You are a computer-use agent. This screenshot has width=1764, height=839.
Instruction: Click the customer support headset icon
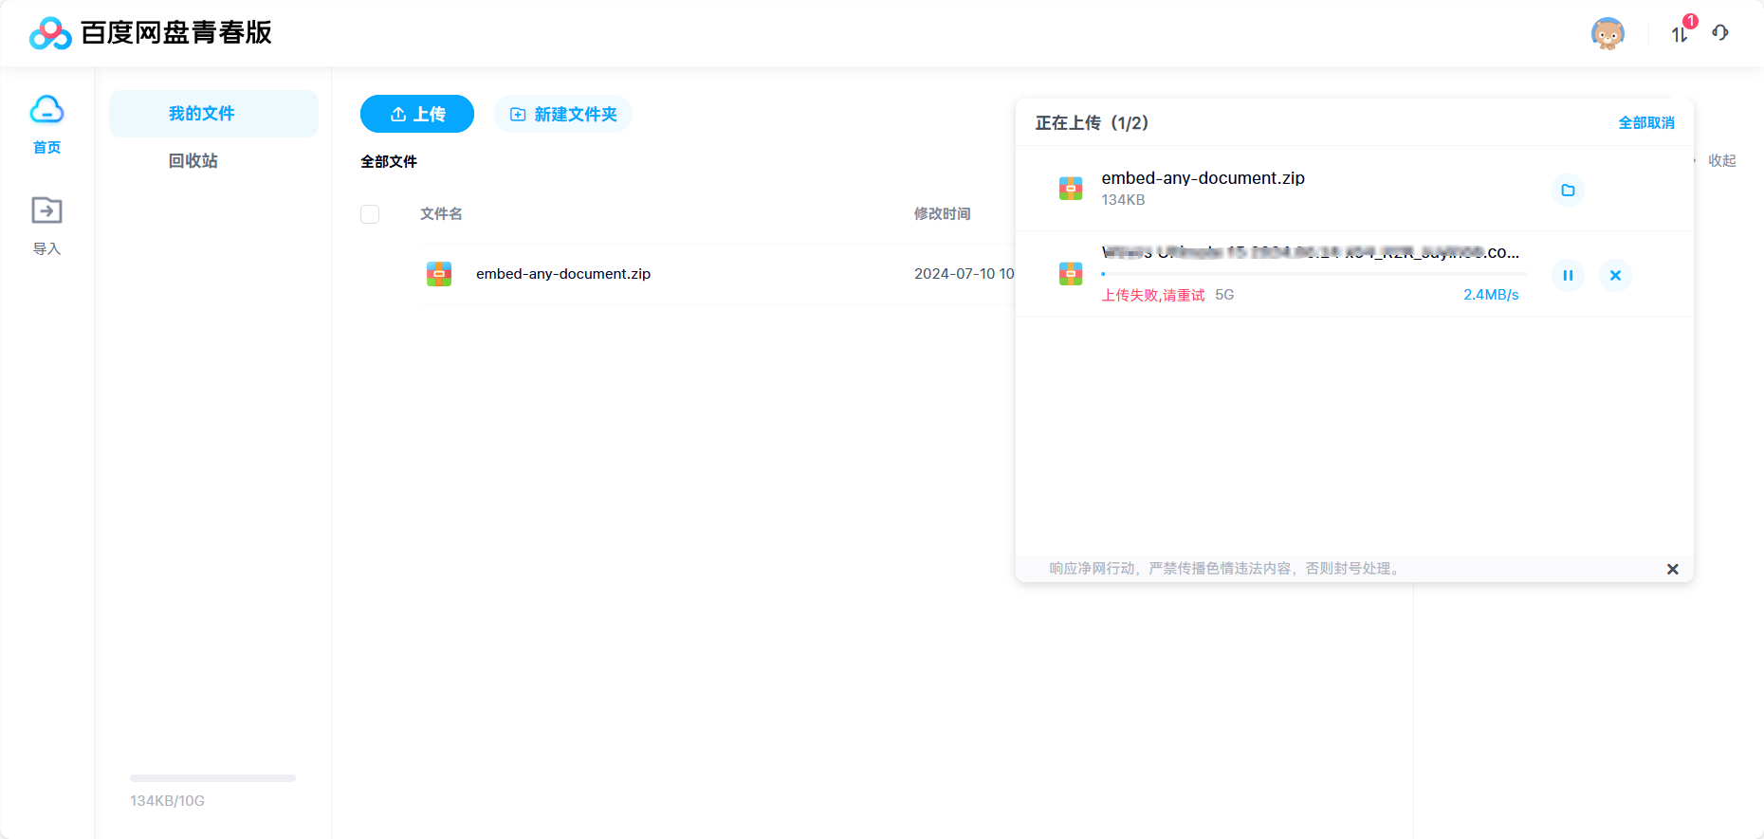coord(1720,33)
